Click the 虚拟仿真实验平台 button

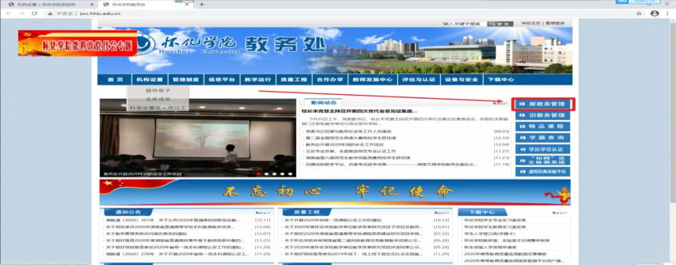(543, 171)
